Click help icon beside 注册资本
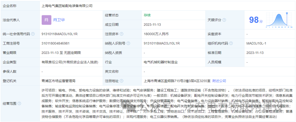 (122, 34)
